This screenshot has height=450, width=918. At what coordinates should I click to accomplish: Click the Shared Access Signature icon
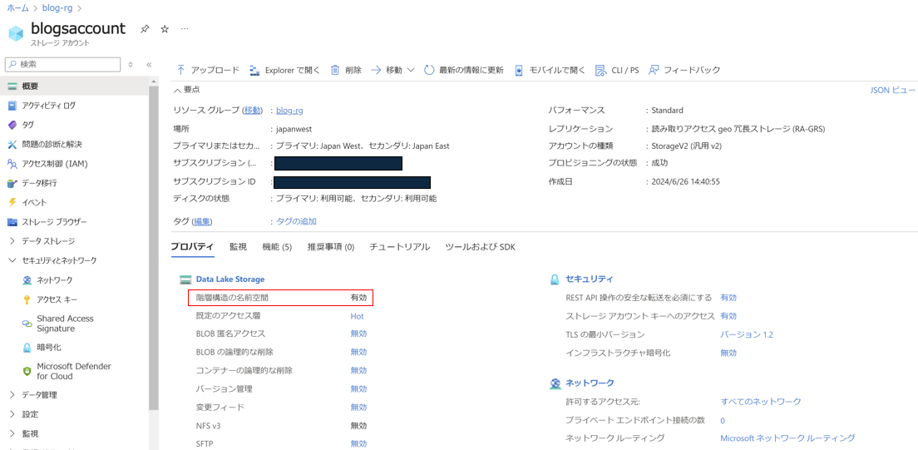point(27,324)
